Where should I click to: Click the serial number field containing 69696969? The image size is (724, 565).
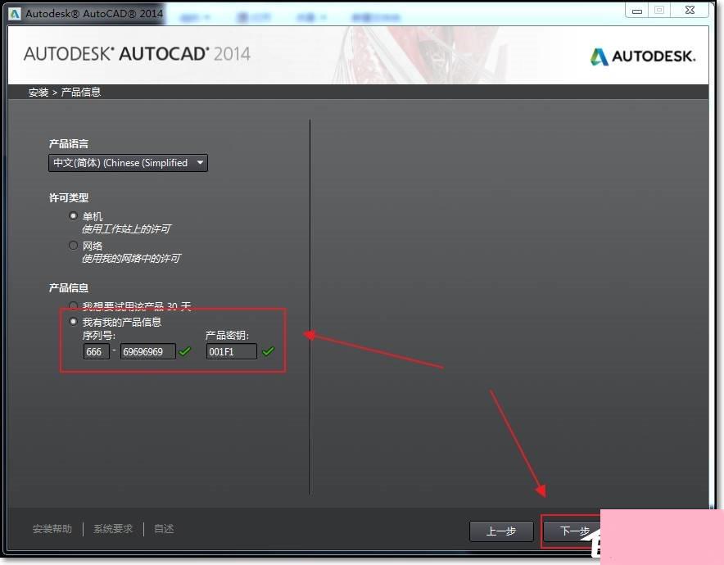click(x=147, y=352)
